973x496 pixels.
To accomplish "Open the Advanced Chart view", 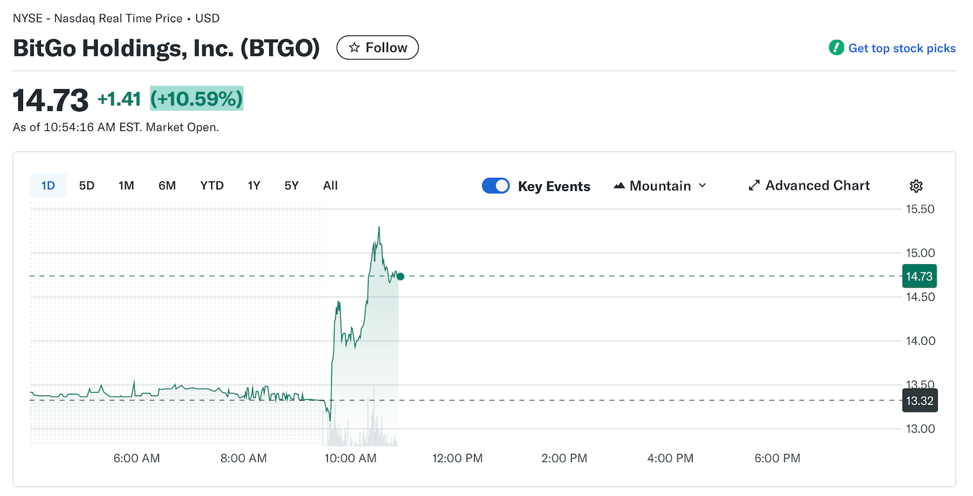I will 809,185.
